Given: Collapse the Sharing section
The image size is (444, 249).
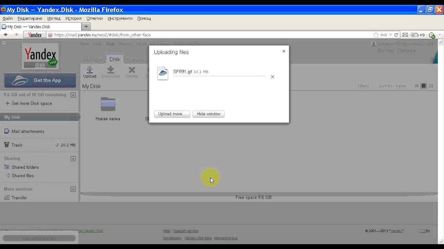Looking at the screenshot, I should [73, 158].
